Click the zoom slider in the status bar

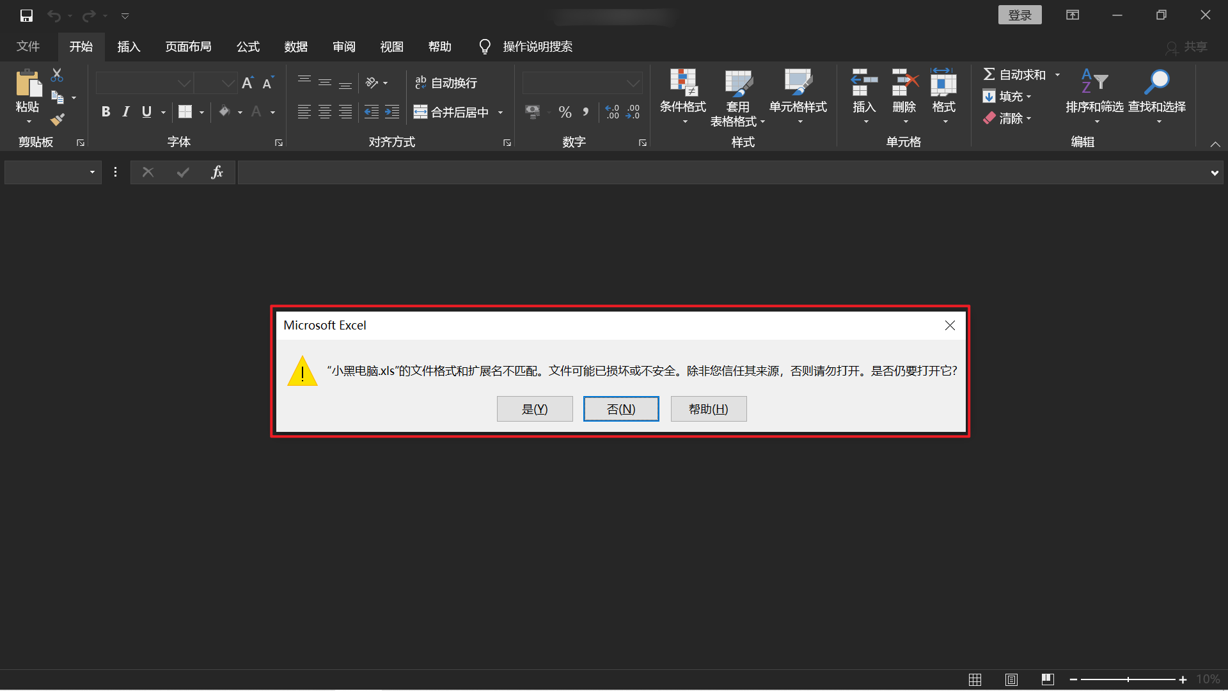(x=1128, y=679)
